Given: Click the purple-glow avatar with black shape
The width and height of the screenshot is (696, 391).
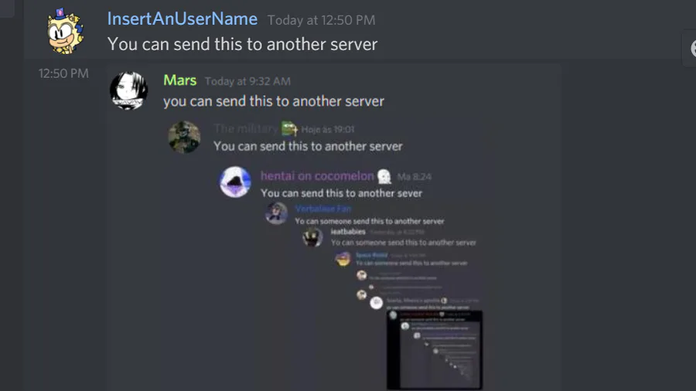Looking at the screenshot, I should point(235,182).
